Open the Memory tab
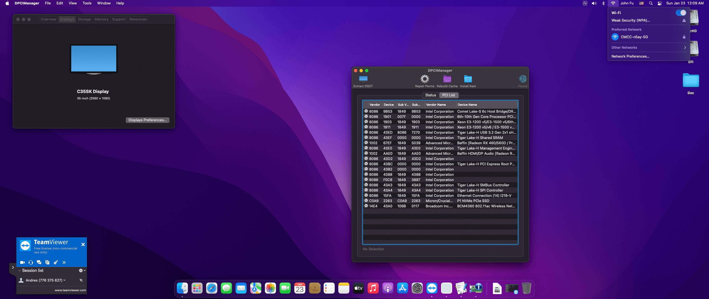Screen dimensions: 709x299 pyautogui.click(x=102, y=19)
